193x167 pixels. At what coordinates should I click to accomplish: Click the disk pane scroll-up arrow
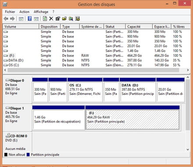point(188,77)
